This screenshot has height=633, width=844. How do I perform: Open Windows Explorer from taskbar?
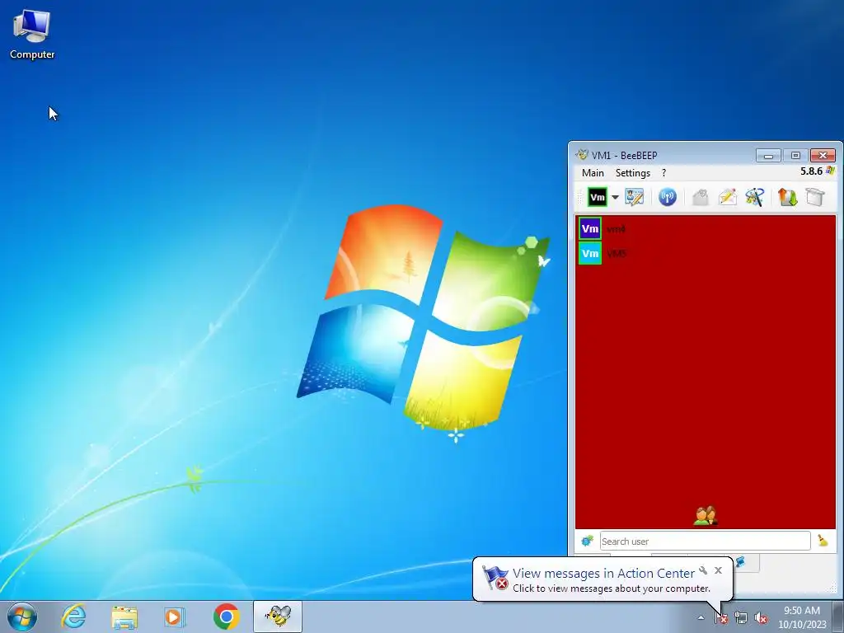point(124,617)
